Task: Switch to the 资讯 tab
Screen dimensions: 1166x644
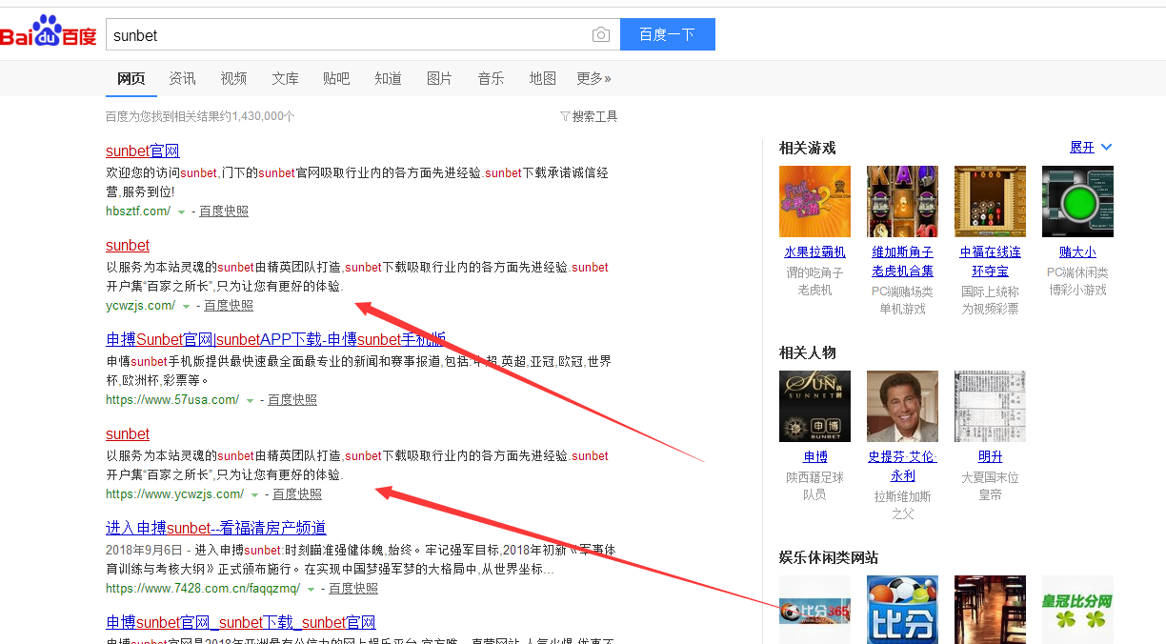Action: [182, 78]
